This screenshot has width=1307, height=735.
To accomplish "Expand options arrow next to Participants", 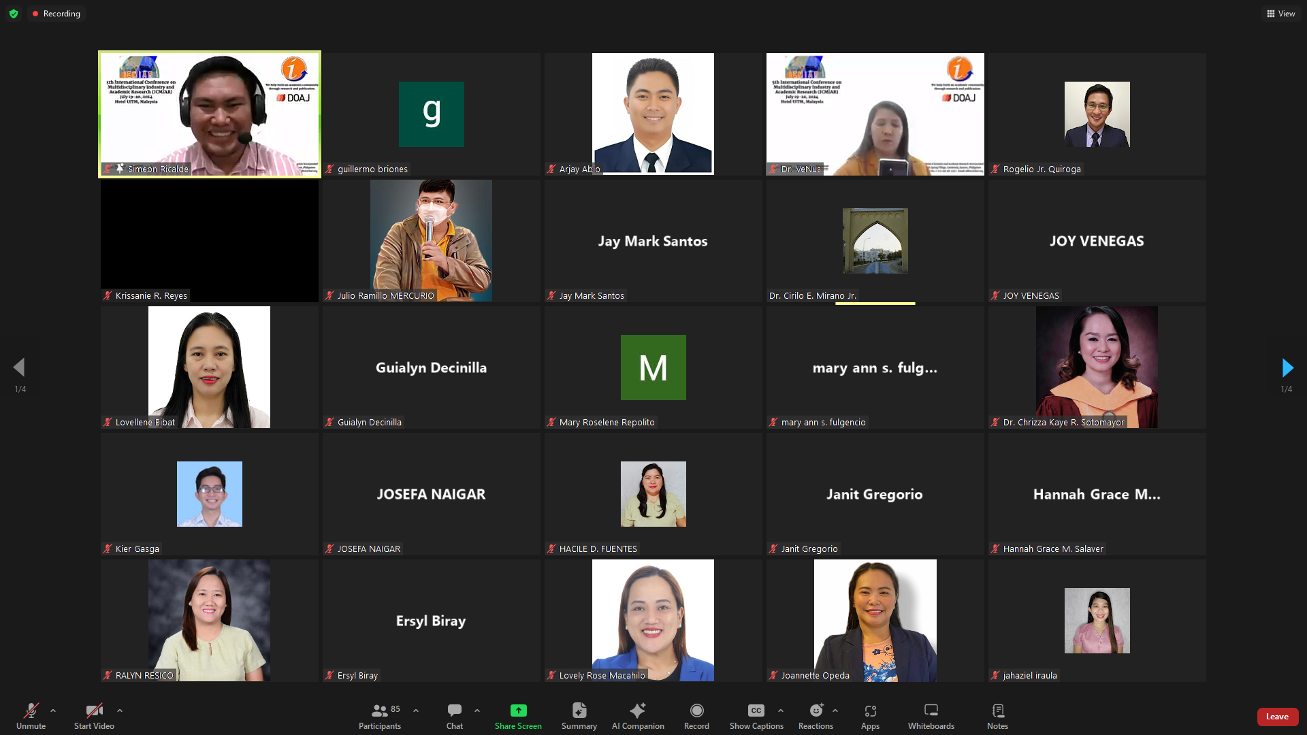I will click(x=416, y=710).
